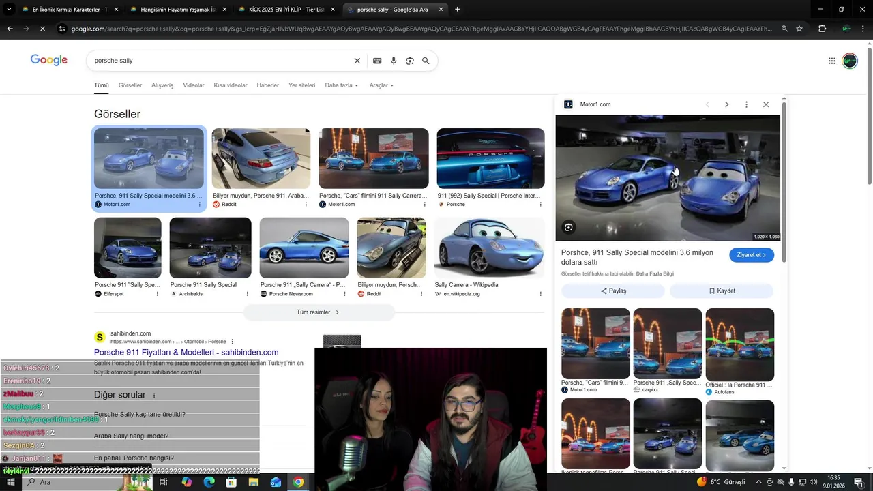Open the Windows Start menu

[x=11, y=482]
